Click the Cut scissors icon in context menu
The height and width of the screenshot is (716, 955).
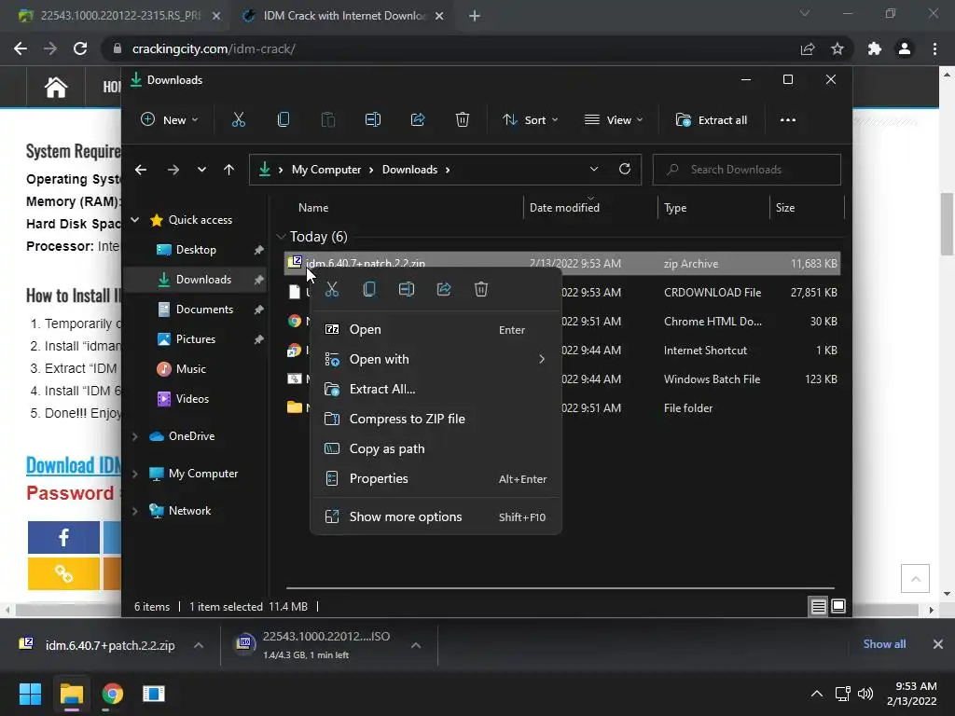[x=332, y=289]
